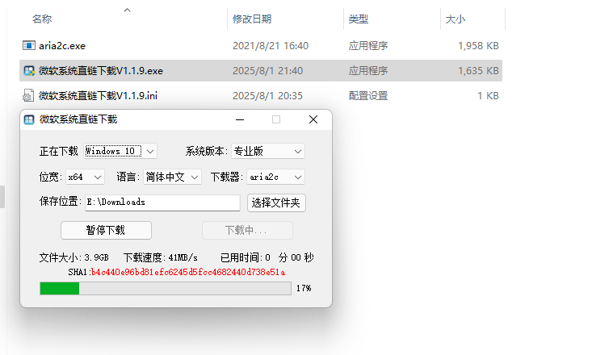Open the 下载器 aria2c dropdown
592x355 pixels.
275,177
